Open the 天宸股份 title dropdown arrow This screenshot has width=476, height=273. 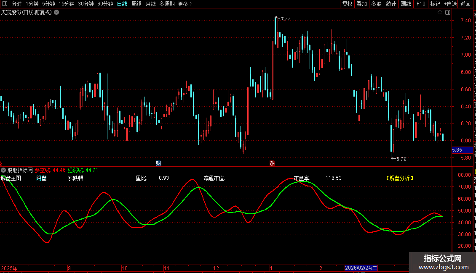tap(56, 13)
